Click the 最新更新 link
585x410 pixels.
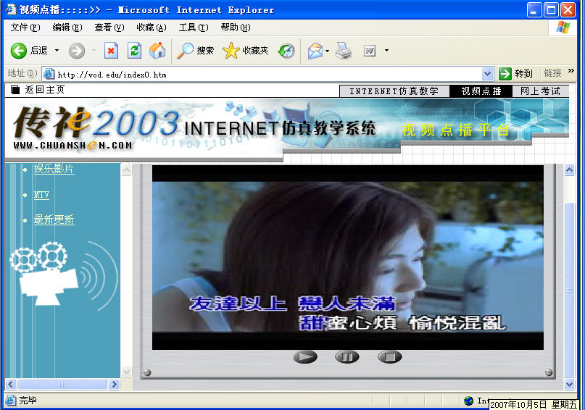pyautogui.click(x=54, y=219)
